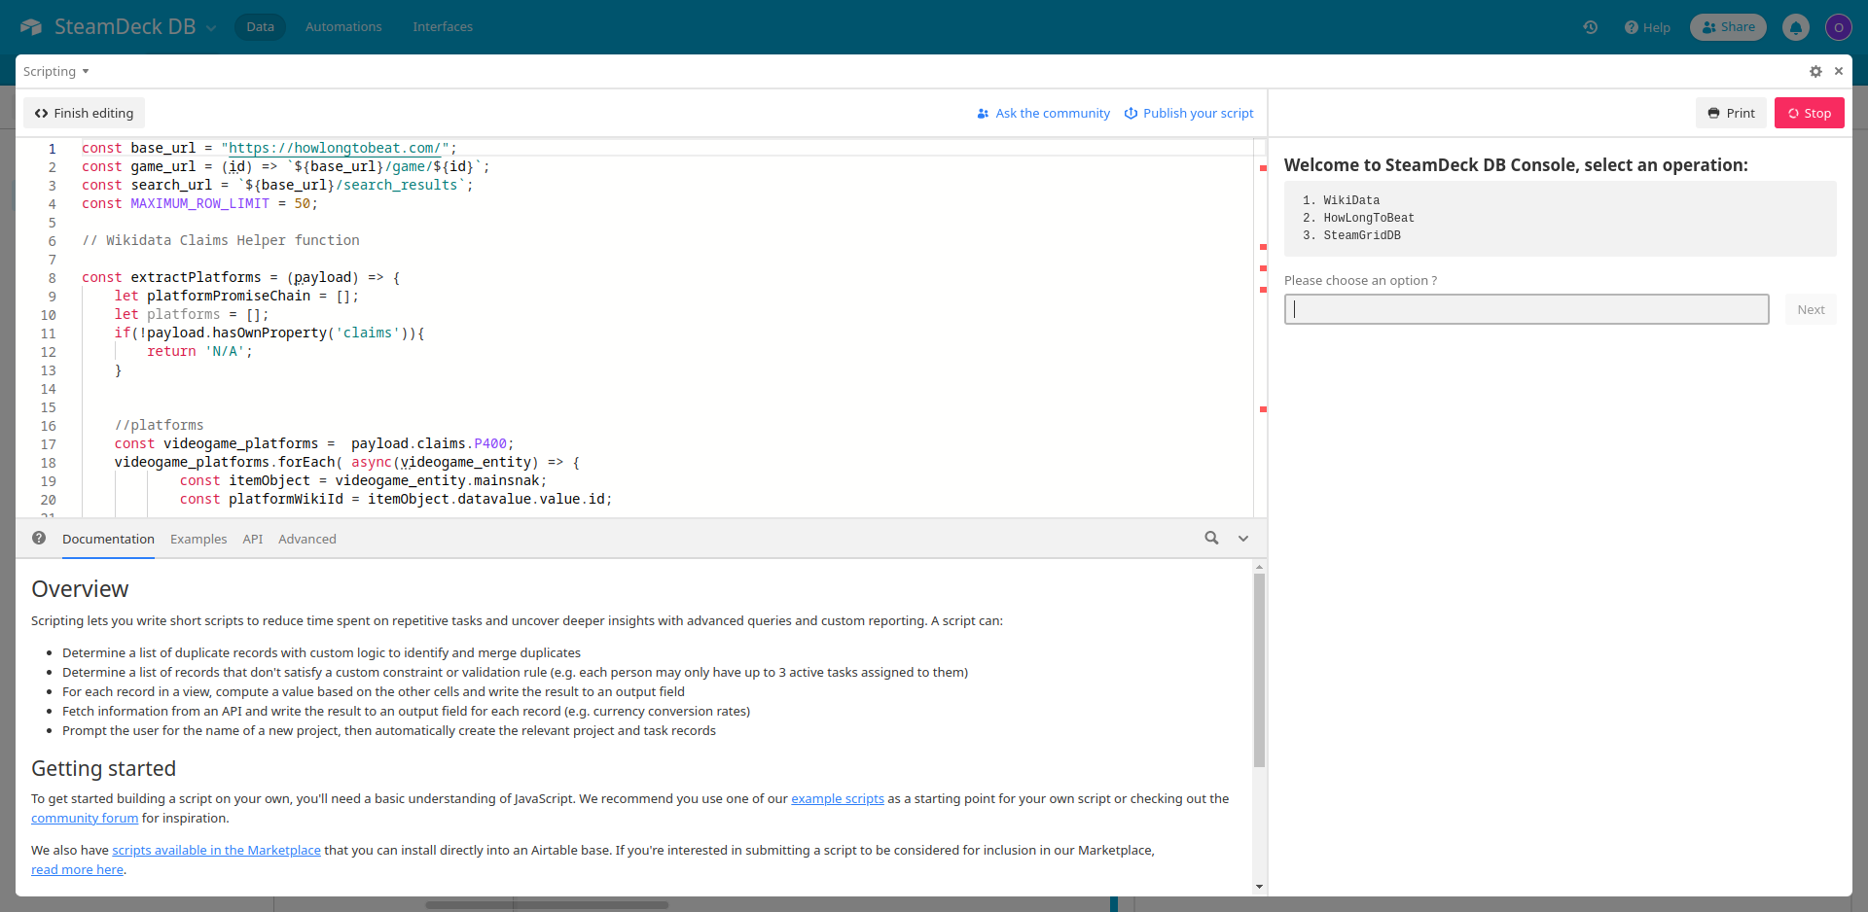Switch to the Data tab

[260, 27]
